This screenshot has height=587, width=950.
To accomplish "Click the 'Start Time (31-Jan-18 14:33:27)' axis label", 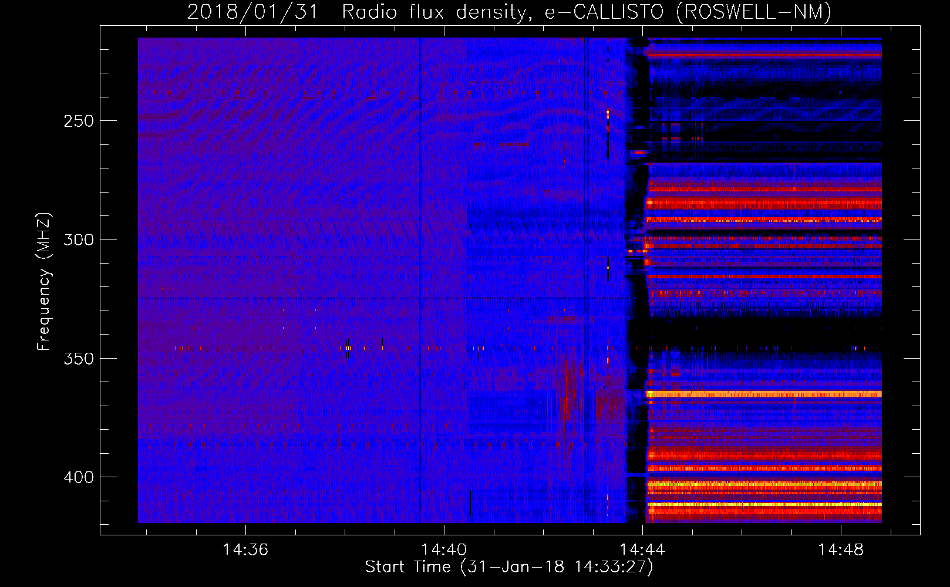I will tap(509, 567).
